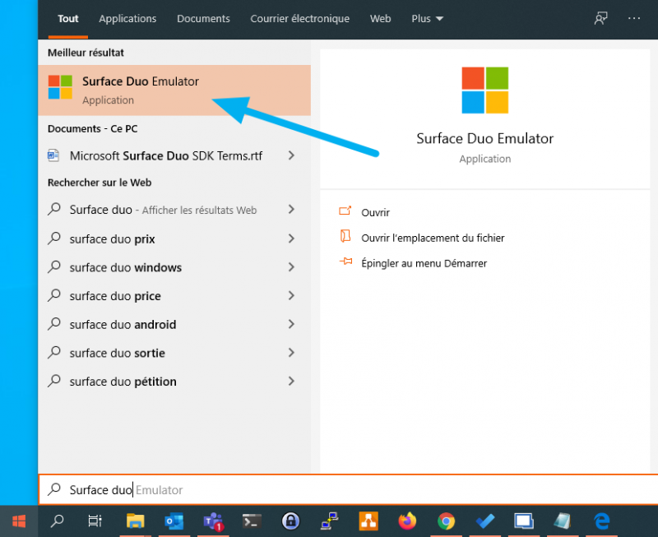Open Firefox from the taskbar
Image resolution: width=658 pixels, height=537 pixels.
point(407,521)
